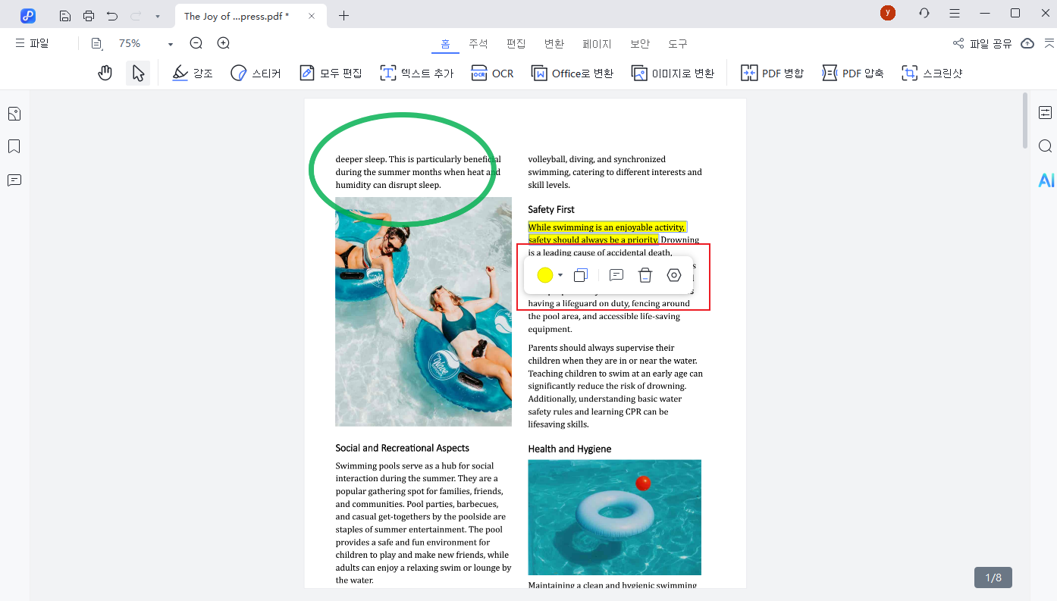Open the 파일 menu
The width and height of the screenshot is (1057, 601).
click(32, 44)
